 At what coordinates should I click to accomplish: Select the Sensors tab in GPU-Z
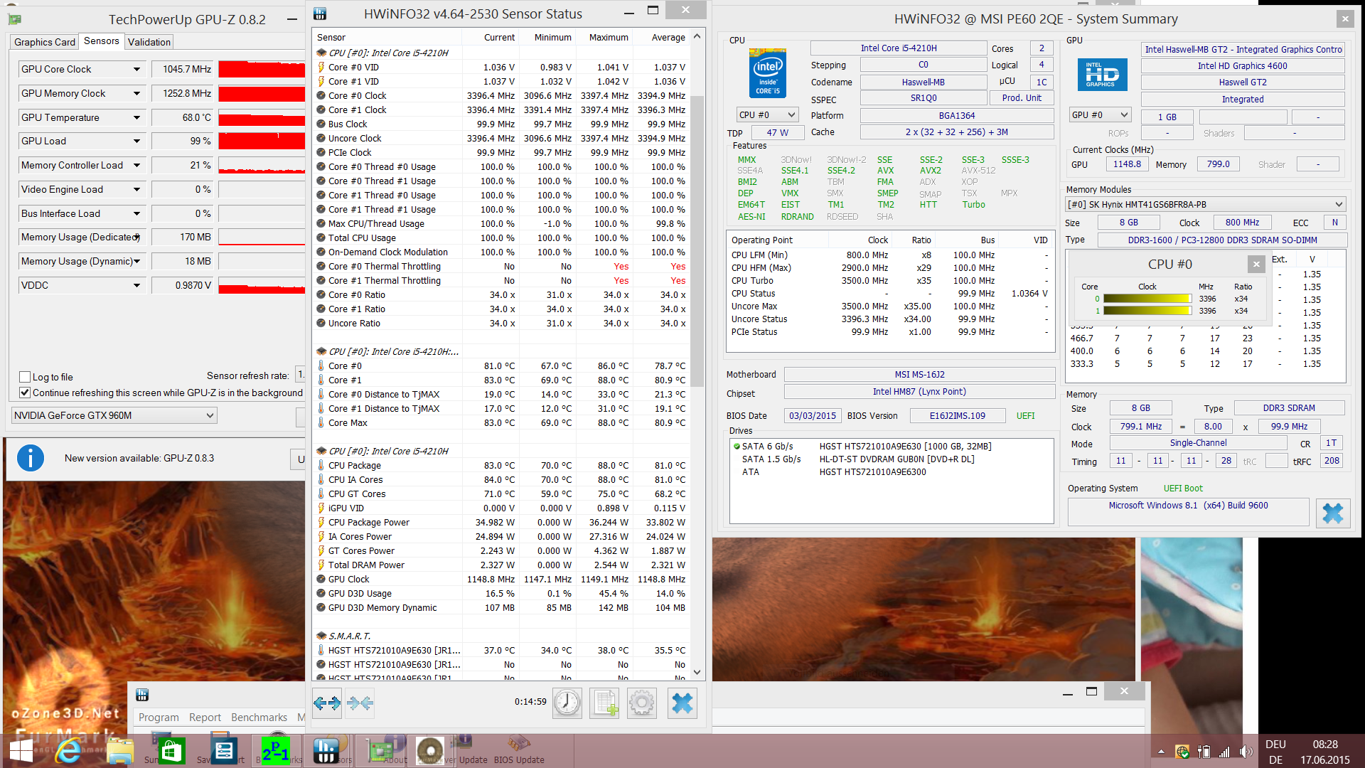[x=101, y=41]
